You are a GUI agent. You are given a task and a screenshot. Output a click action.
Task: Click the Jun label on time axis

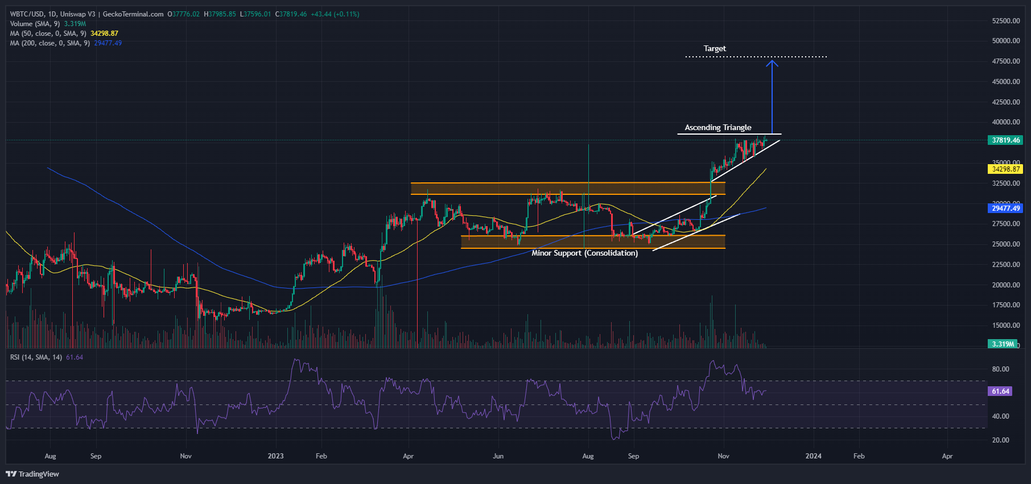click(498, 456)
